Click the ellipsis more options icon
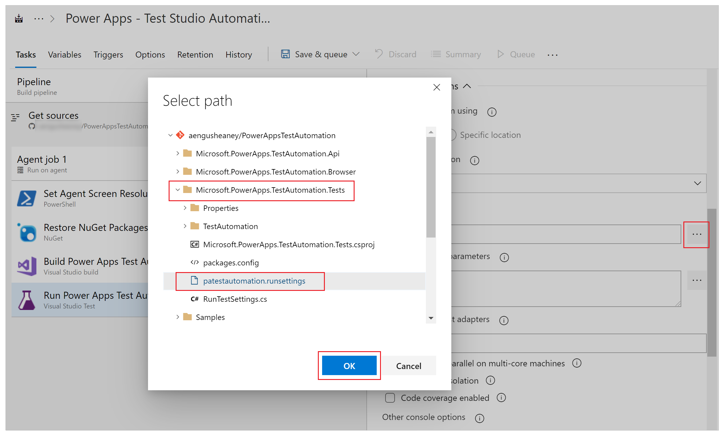Viewport: 724px width, 436px height. click(697, 234)
